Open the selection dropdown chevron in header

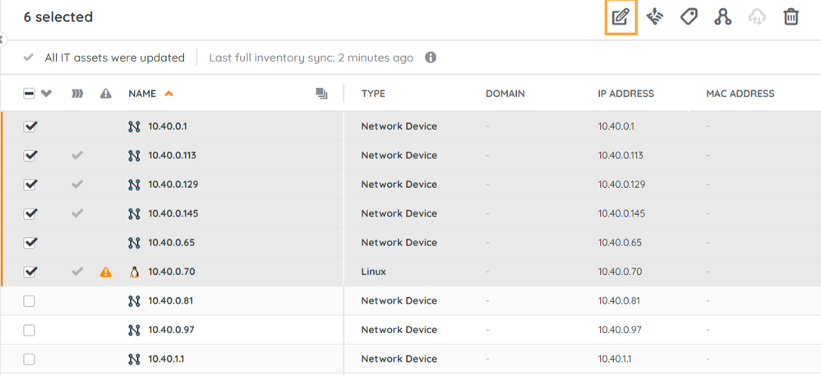pos(46,94)
